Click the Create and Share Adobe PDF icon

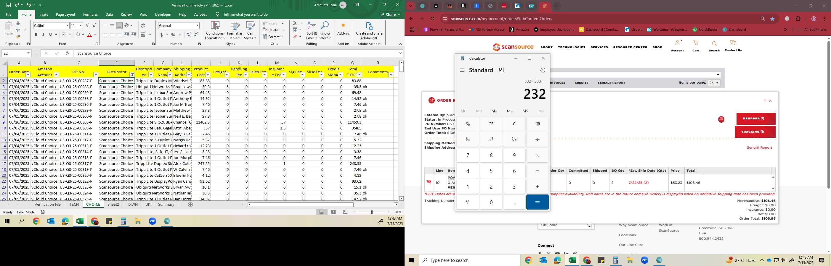click(x=369, y=31)
